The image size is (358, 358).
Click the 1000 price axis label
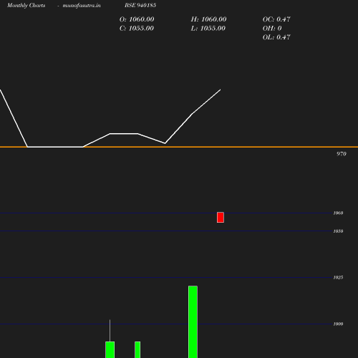[x=338, y=324]
